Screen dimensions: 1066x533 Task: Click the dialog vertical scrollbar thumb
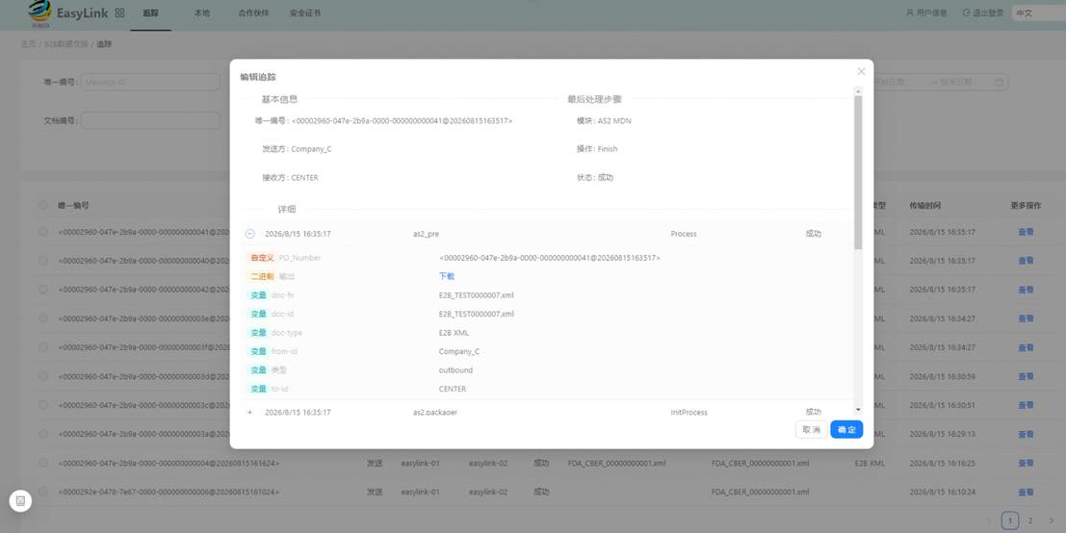click(x=858, y=172)
